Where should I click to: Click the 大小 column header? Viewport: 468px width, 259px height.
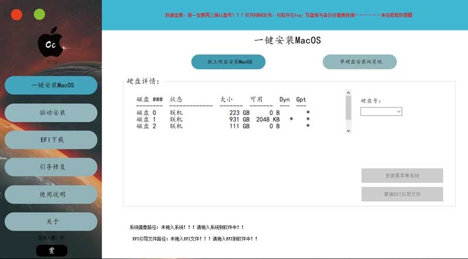(226, 99)
